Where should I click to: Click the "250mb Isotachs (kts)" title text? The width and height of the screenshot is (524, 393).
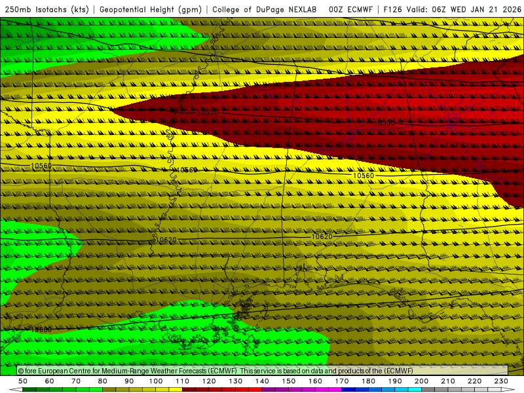tap(47, 9)
